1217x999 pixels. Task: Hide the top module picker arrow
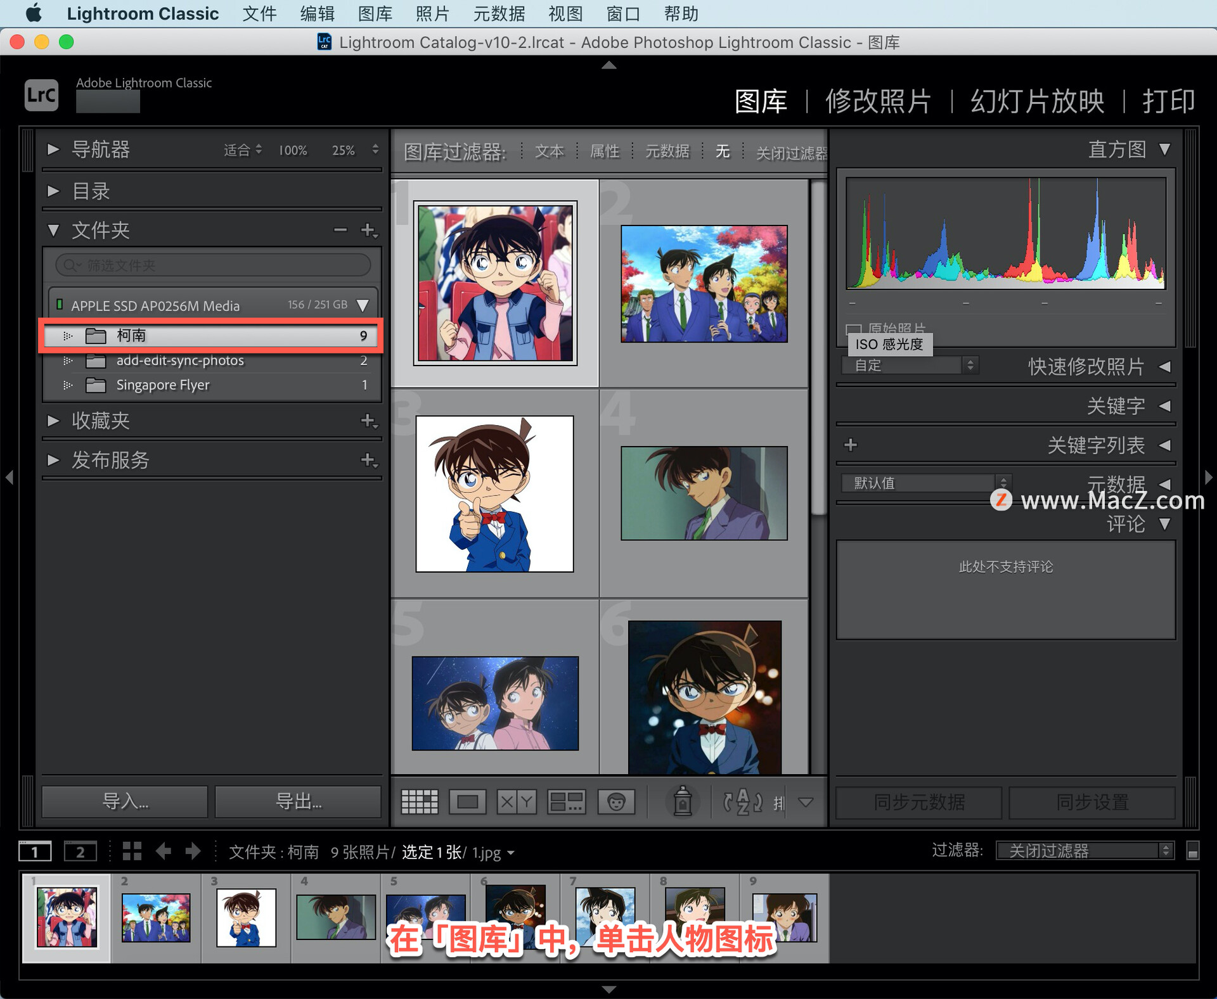[x=608, y=65]
